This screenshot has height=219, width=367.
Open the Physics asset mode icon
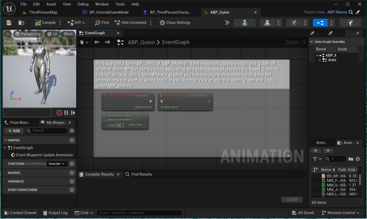[350, 23]
